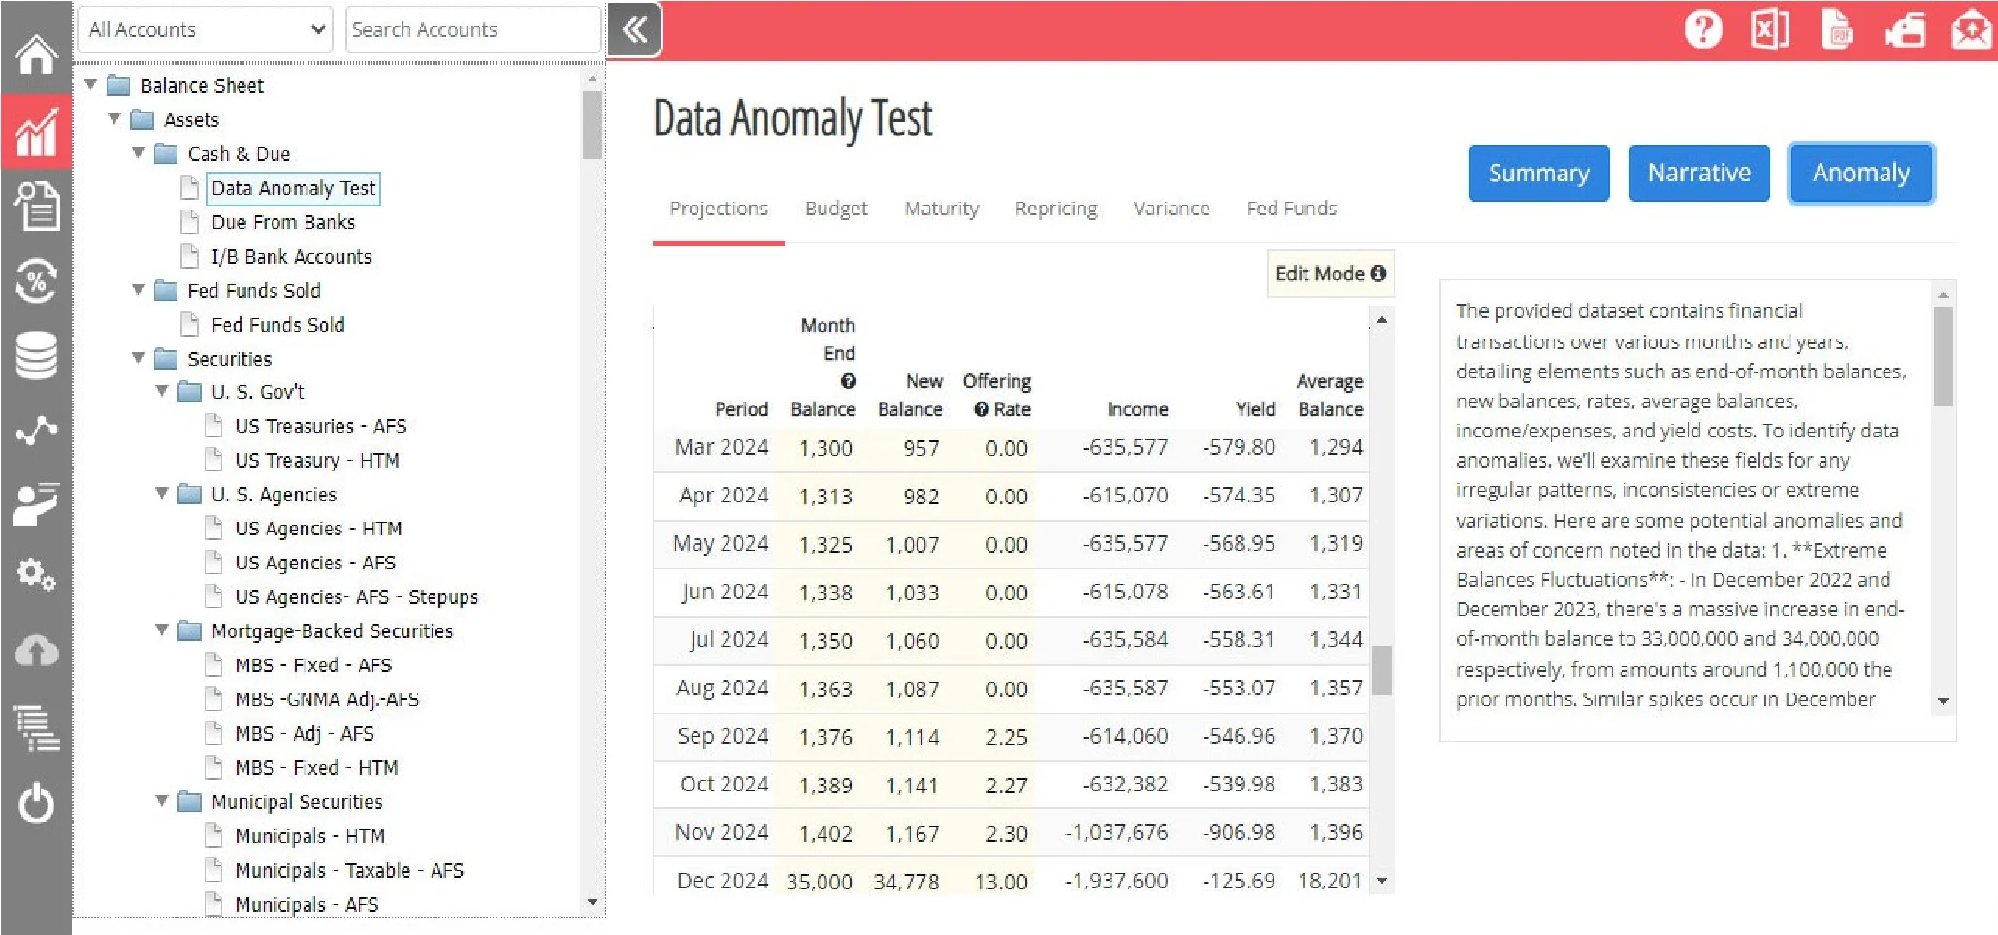1998x935 pixels.
Task: Open the line graph nodes sidebar icon
Action: 36,430
